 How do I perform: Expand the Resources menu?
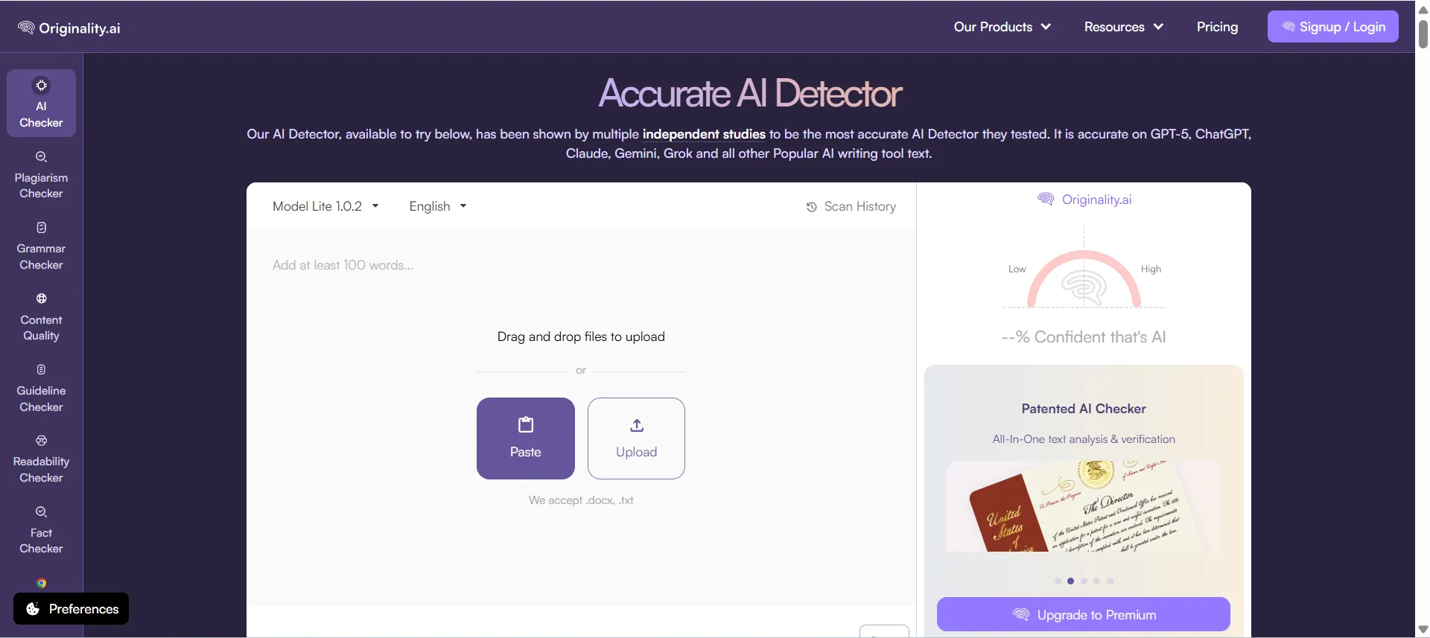click(1124, 27)
